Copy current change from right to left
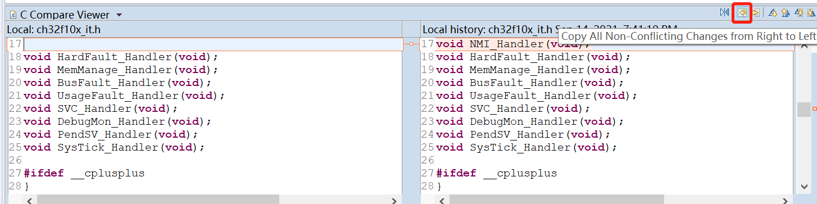The width and height of the screenshot is (817, 204). pyautogui.click(x=756, y=12)
